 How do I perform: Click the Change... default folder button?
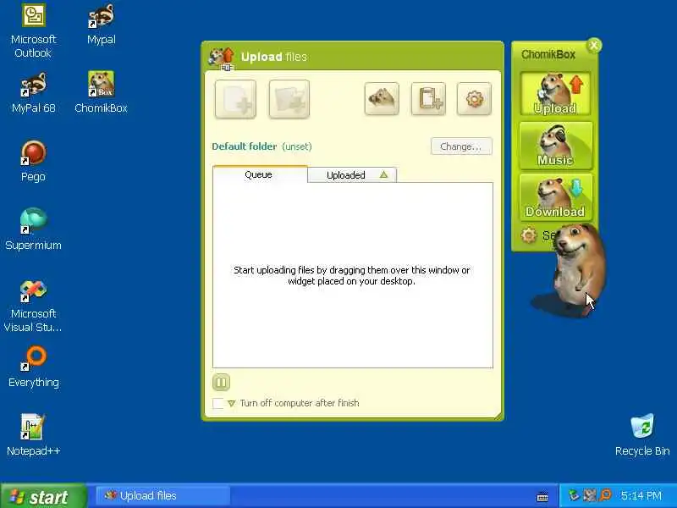(461, 146)
